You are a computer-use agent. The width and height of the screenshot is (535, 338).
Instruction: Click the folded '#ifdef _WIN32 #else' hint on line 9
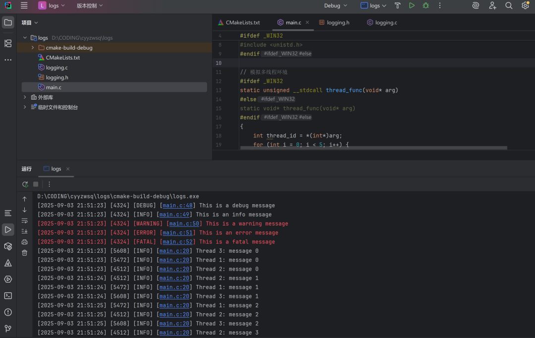pyautogui.click(x=287, y=54)
